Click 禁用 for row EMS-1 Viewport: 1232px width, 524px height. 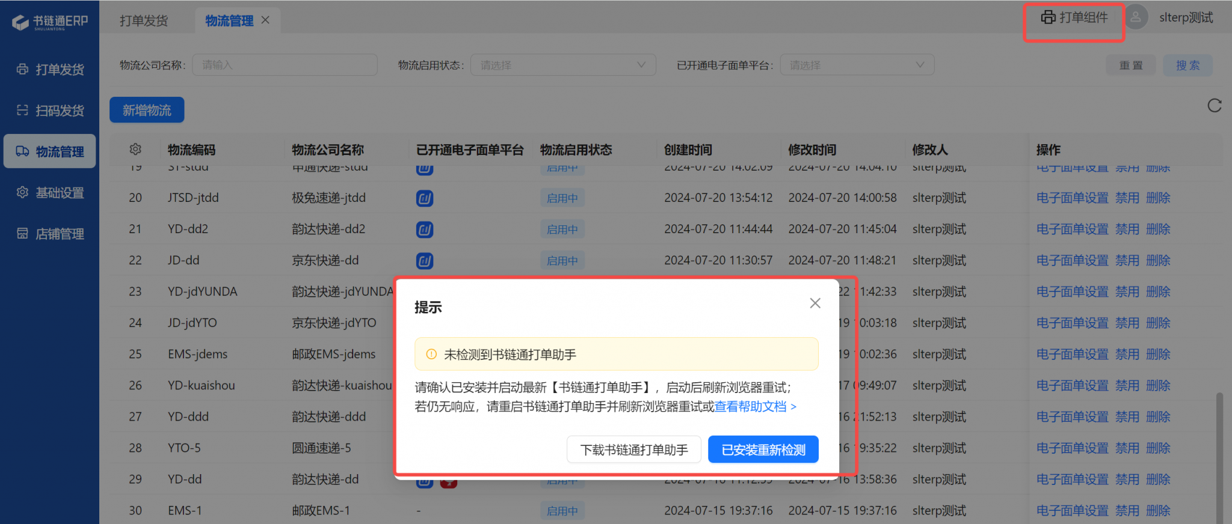[x=1127, y=510]
